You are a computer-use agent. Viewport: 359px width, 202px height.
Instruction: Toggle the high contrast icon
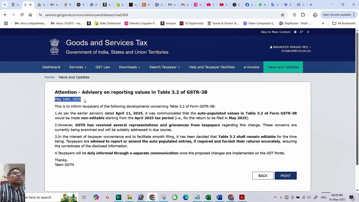tap(295, 32)
